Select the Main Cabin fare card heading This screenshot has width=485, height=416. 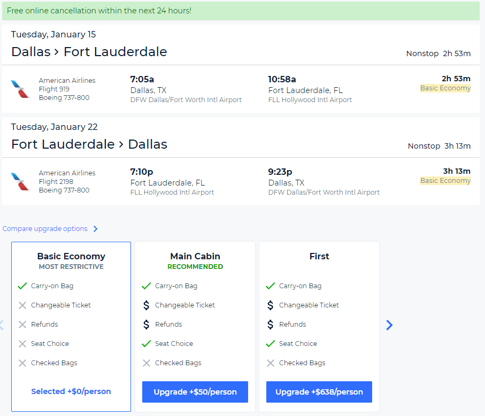click(x=195, y=256)
